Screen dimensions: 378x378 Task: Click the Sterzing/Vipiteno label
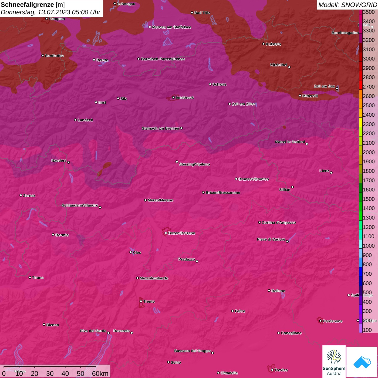pos(194,164)
